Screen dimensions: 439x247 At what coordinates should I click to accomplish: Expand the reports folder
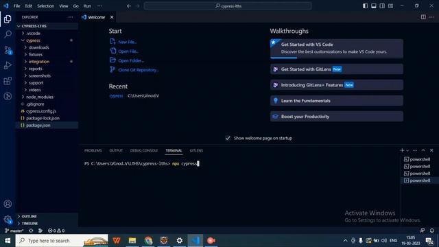(x=47, y=69)
